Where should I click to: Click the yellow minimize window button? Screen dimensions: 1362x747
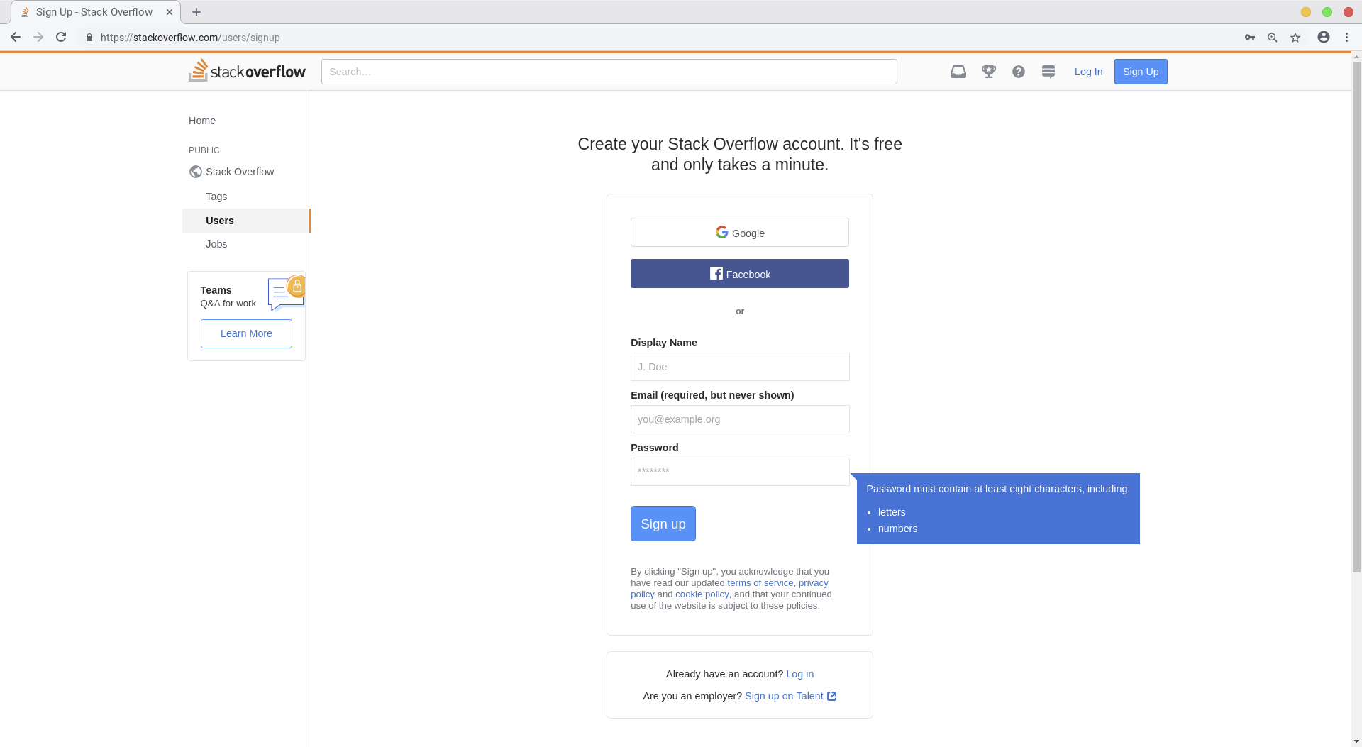1306,12
